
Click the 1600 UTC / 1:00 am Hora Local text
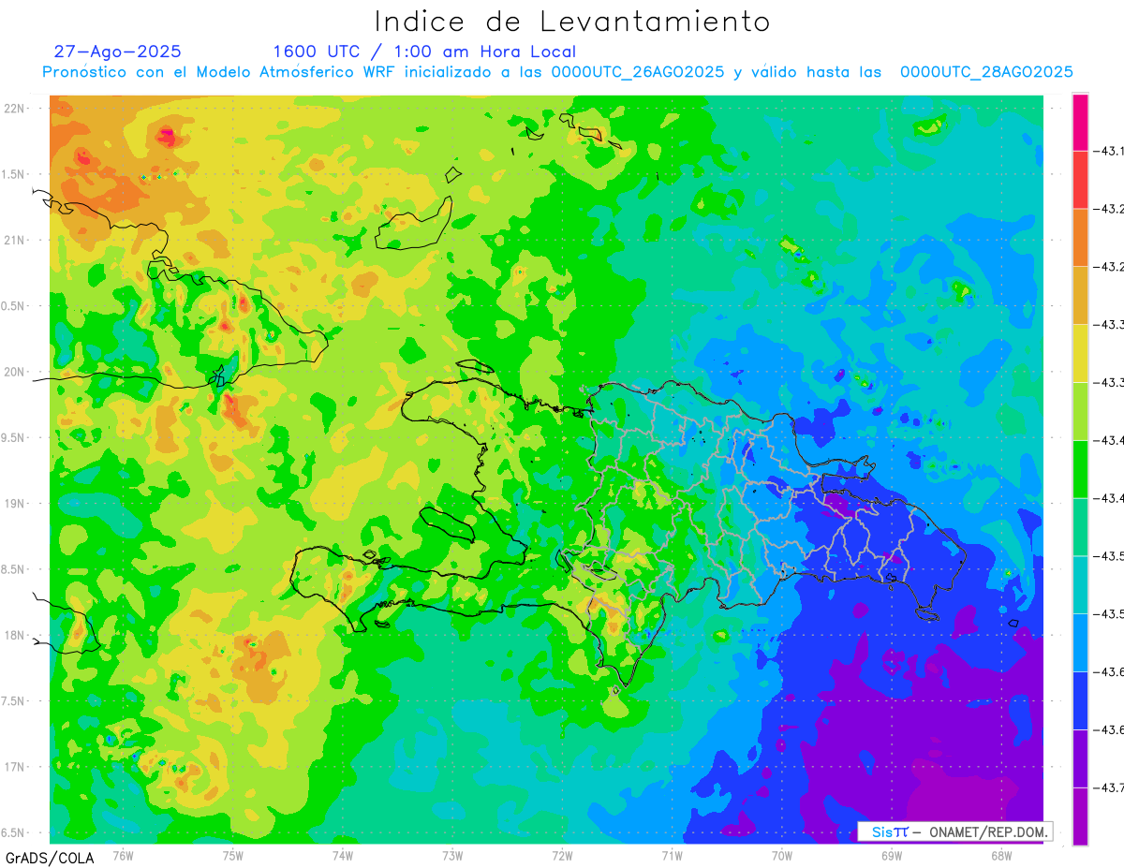[424, 51]
